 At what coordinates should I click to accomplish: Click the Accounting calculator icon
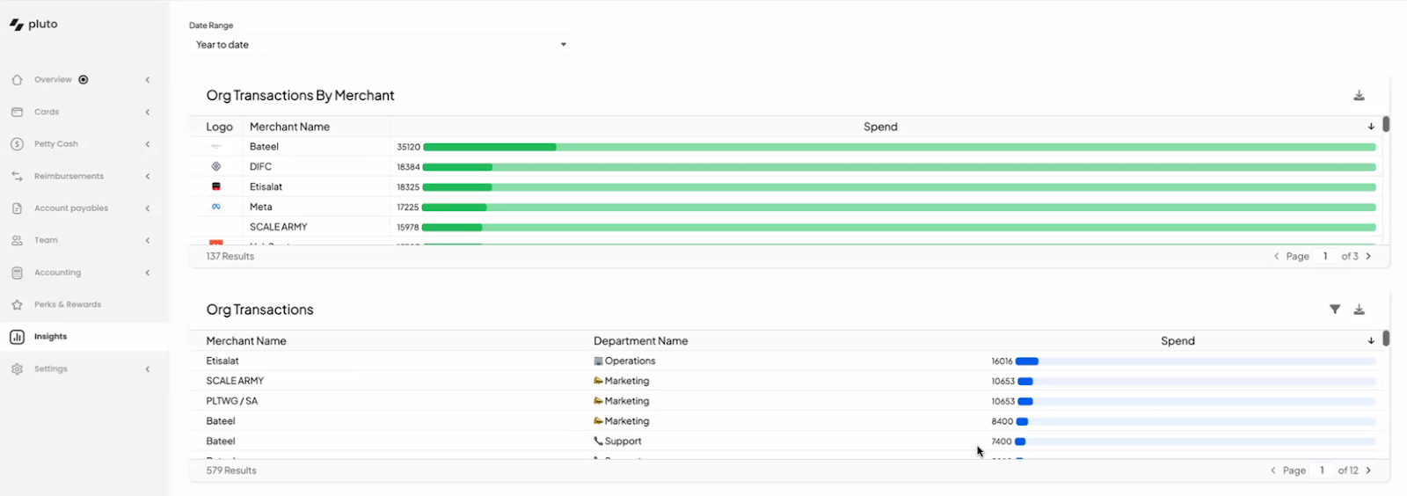click(17, 273)
